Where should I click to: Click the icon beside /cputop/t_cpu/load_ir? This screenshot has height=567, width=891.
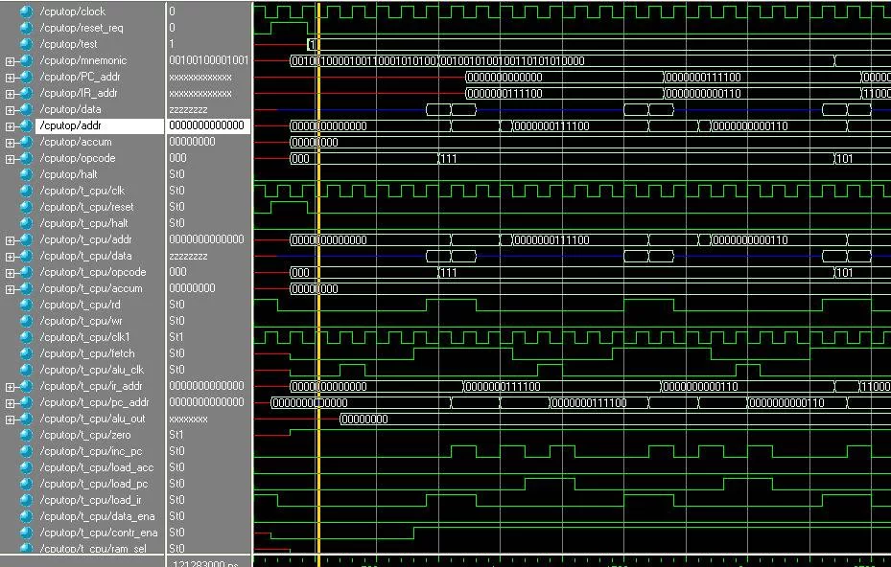[x=26, y=500]
